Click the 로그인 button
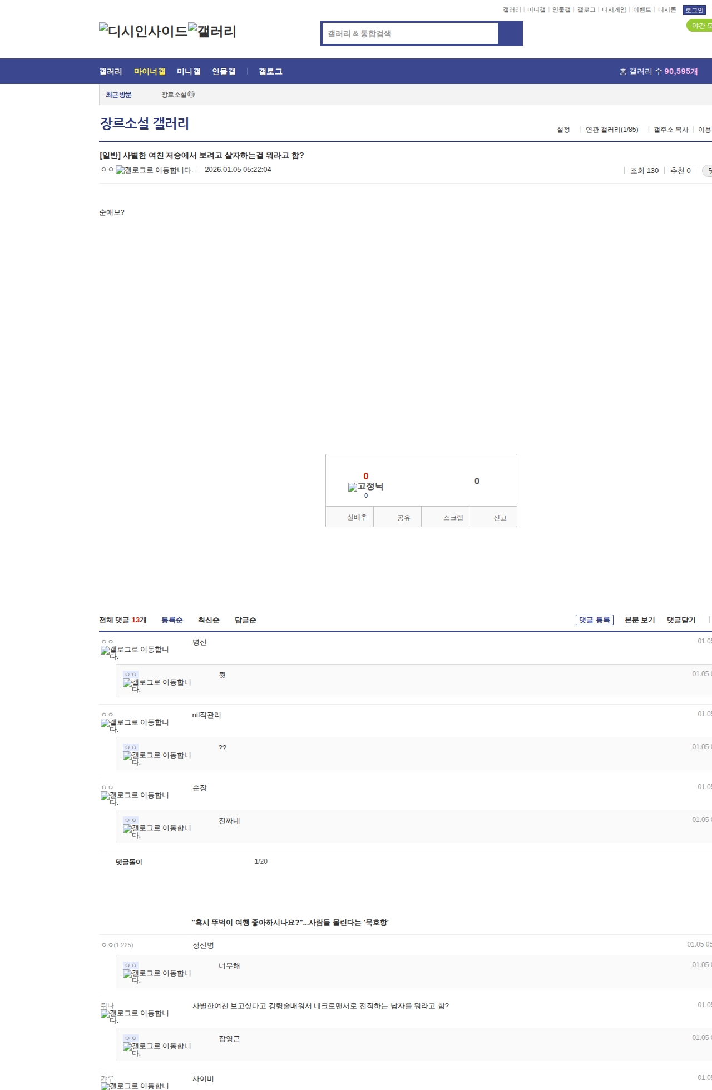This screenshot has height=1090, width=712. point(694,10)
